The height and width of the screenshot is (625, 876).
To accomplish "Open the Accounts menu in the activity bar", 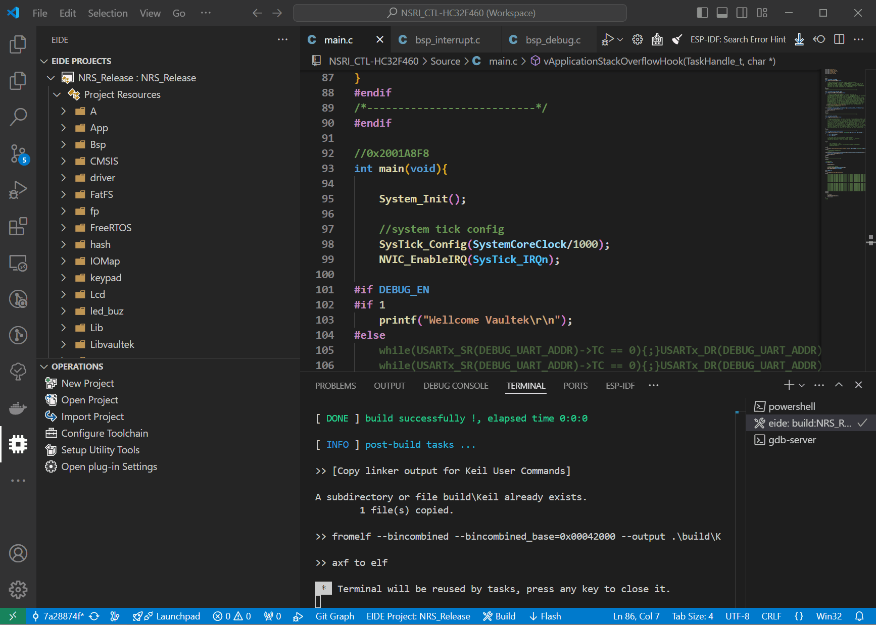I will (x=18, y=553).
